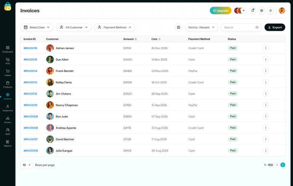This screenshot has height=186, width=293.
Task: Open actions menu for Adrian James row
Action: tap(266, 48)
